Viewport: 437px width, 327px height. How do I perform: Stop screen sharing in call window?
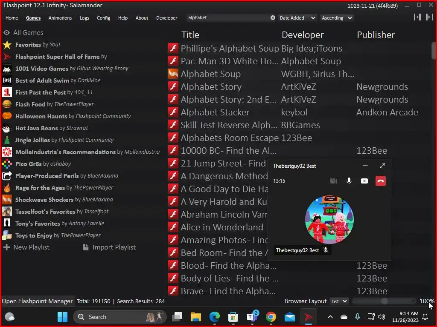pyautogui.click(x=364, y=181)
